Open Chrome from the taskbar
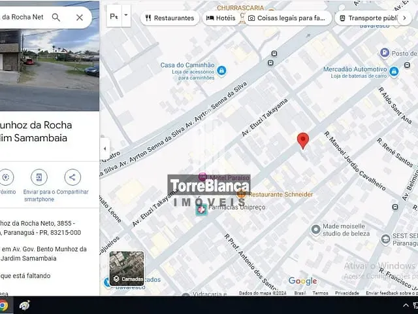The width and height of the screenshot is (418, 314). 4,305
